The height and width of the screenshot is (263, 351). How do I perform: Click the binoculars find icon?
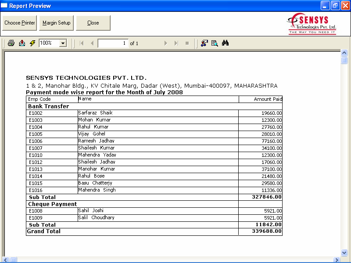click(x=225, y=43)
